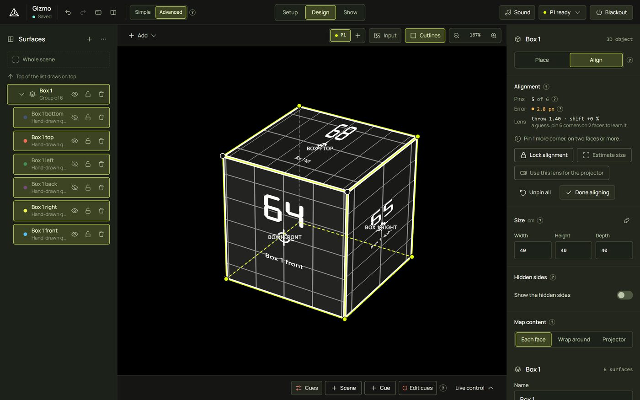Toggle the Outlines button
This screenshot has height=400, width=640.
[425, 35]
